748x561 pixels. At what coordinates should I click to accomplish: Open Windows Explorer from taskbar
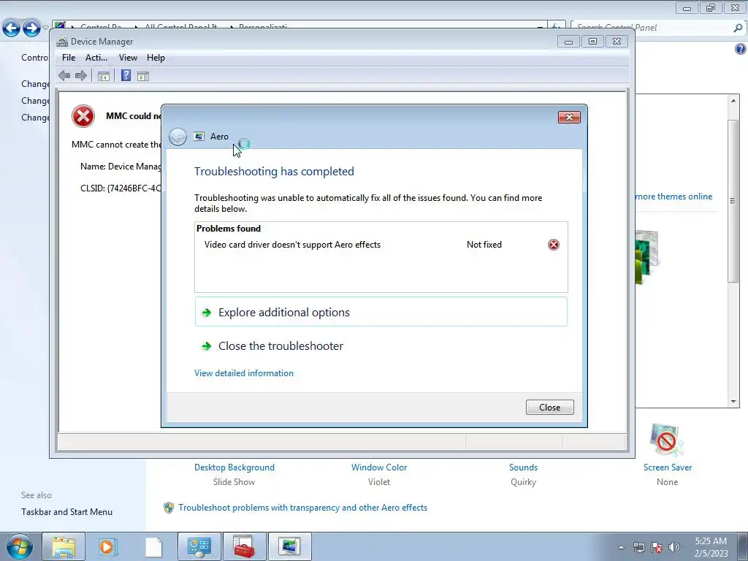(x=64, y=546)
